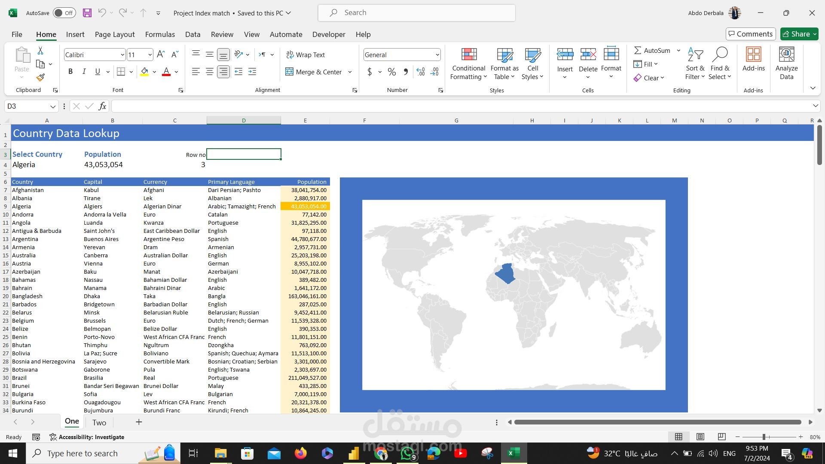825x464 pixels.
Task: Apply bold formatting from the Font group
Action: pyautogui.click(x=70, y=71)
